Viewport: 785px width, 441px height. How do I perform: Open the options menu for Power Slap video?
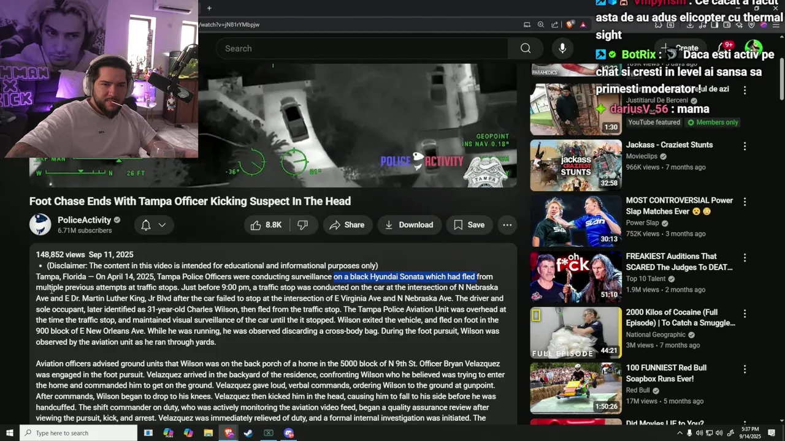coord(745,202)
